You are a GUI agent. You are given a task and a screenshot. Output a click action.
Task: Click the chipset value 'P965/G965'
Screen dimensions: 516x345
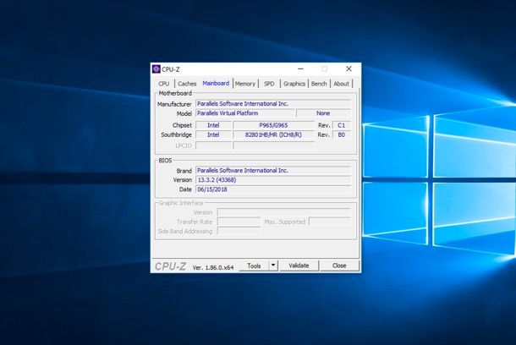coord(273,125)
